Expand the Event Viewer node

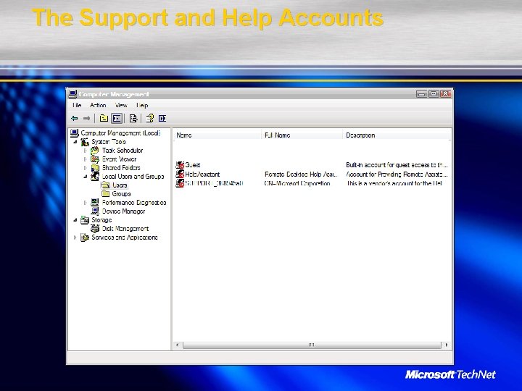tap(86, 159)
